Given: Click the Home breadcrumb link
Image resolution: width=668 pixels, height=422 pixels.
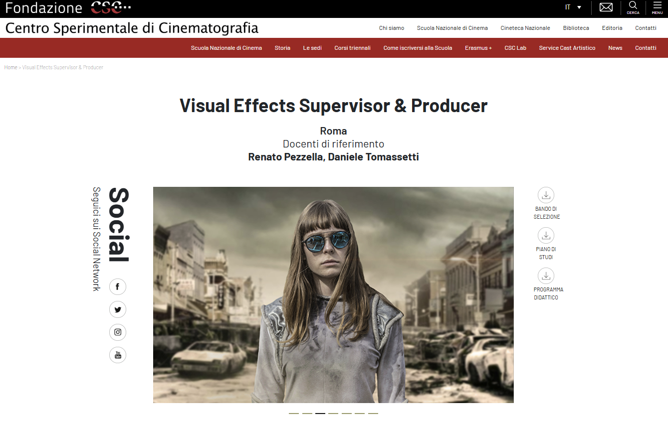Looking at the screenshot, I should click(10, 67).
